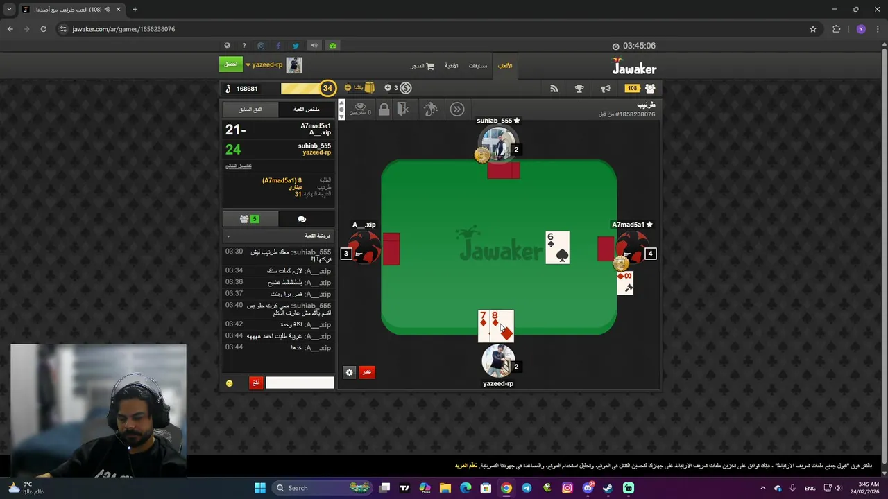
Task: Open the megaphone announcements icon
Action: coord(606,89)
